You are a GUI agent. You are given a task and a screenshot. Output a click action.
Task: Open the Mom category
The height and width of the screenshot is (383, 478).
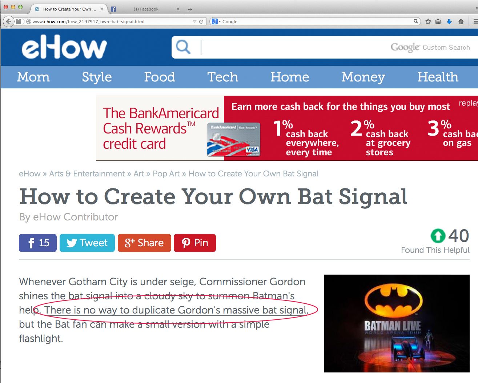pyautogui.click(x=33, y=77)
